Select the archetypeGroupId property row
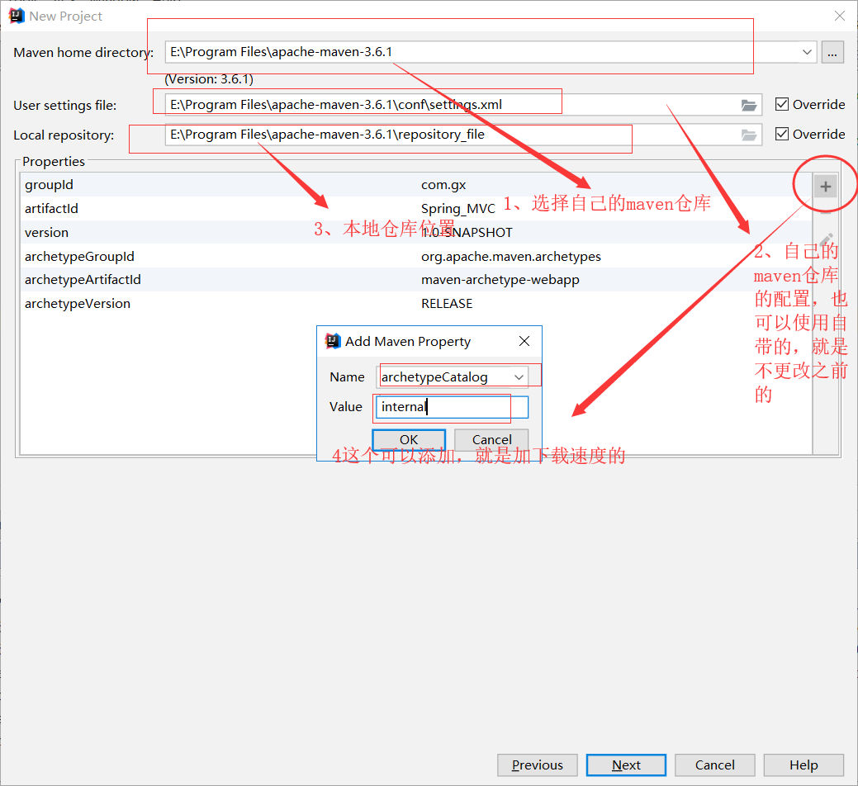 416,256
